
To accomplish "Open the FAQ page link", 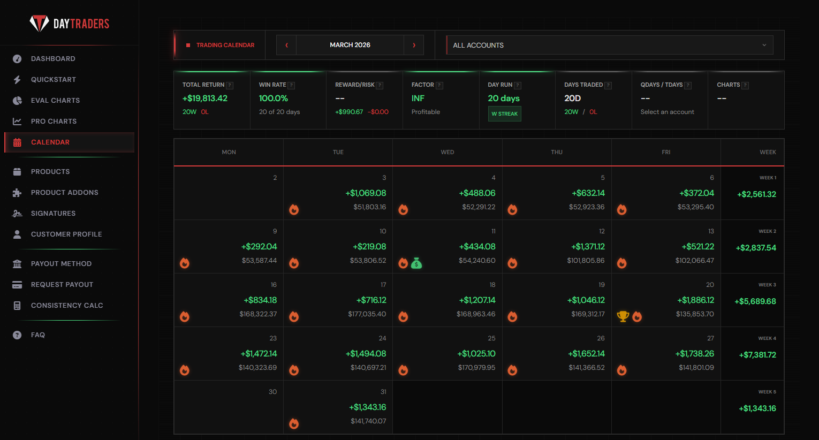I will pos(70,335).
